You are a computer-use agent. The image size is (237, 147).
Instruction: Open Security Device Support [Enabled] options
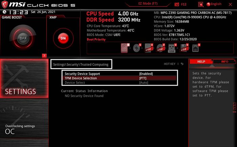pos(120,74)
